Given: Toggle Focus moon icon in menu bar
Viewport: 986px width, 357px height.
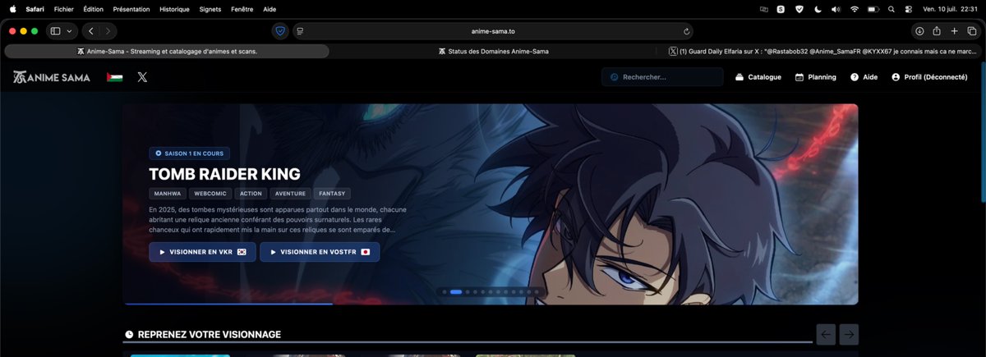Looking at the screenshot, I should pos(818,9).
